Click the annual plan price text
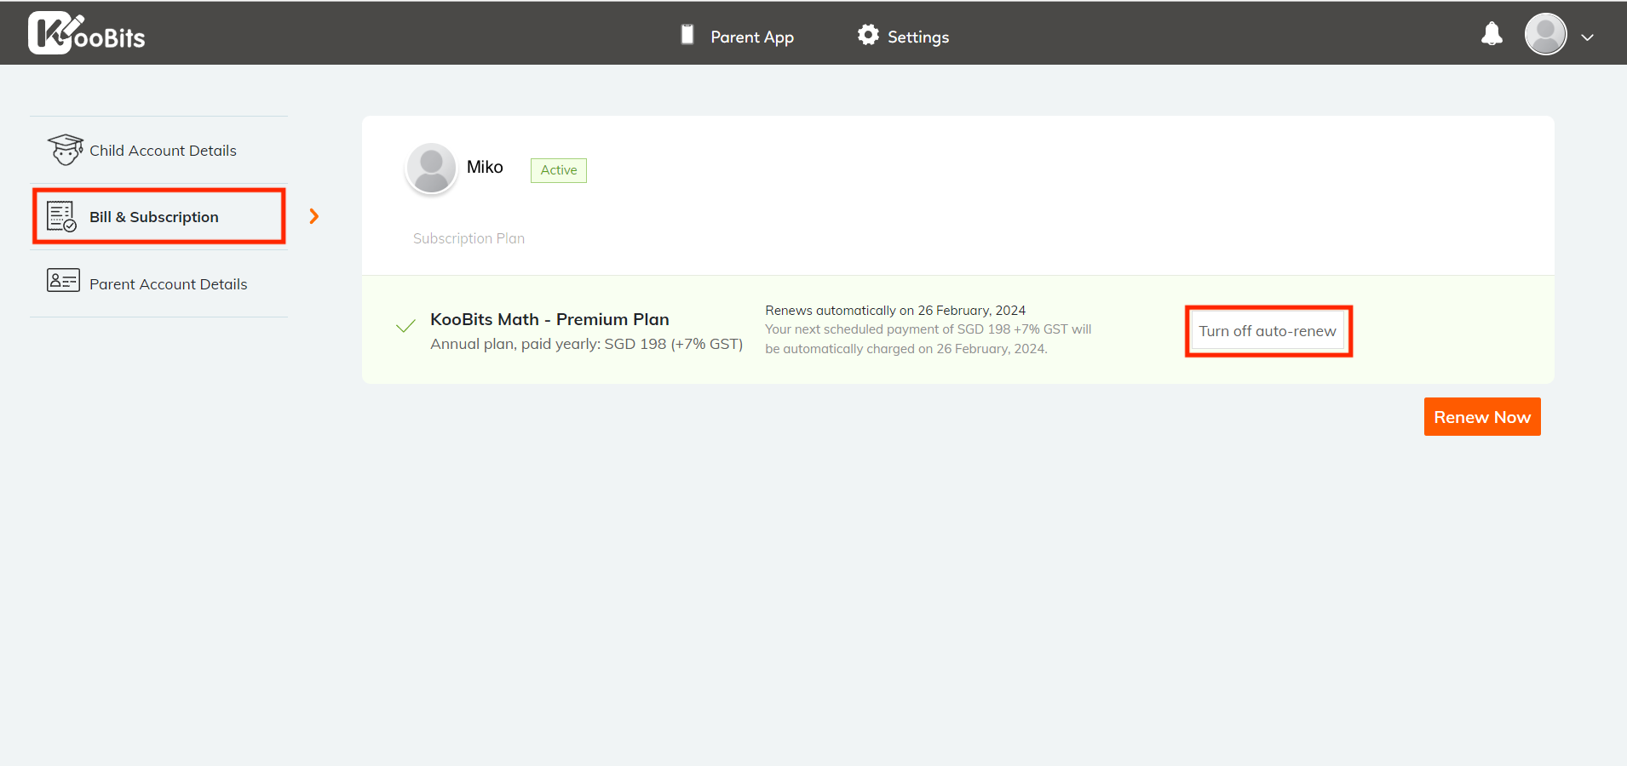Image resolution: width=1627 pixels, height=766 pixels. [586, 344]
